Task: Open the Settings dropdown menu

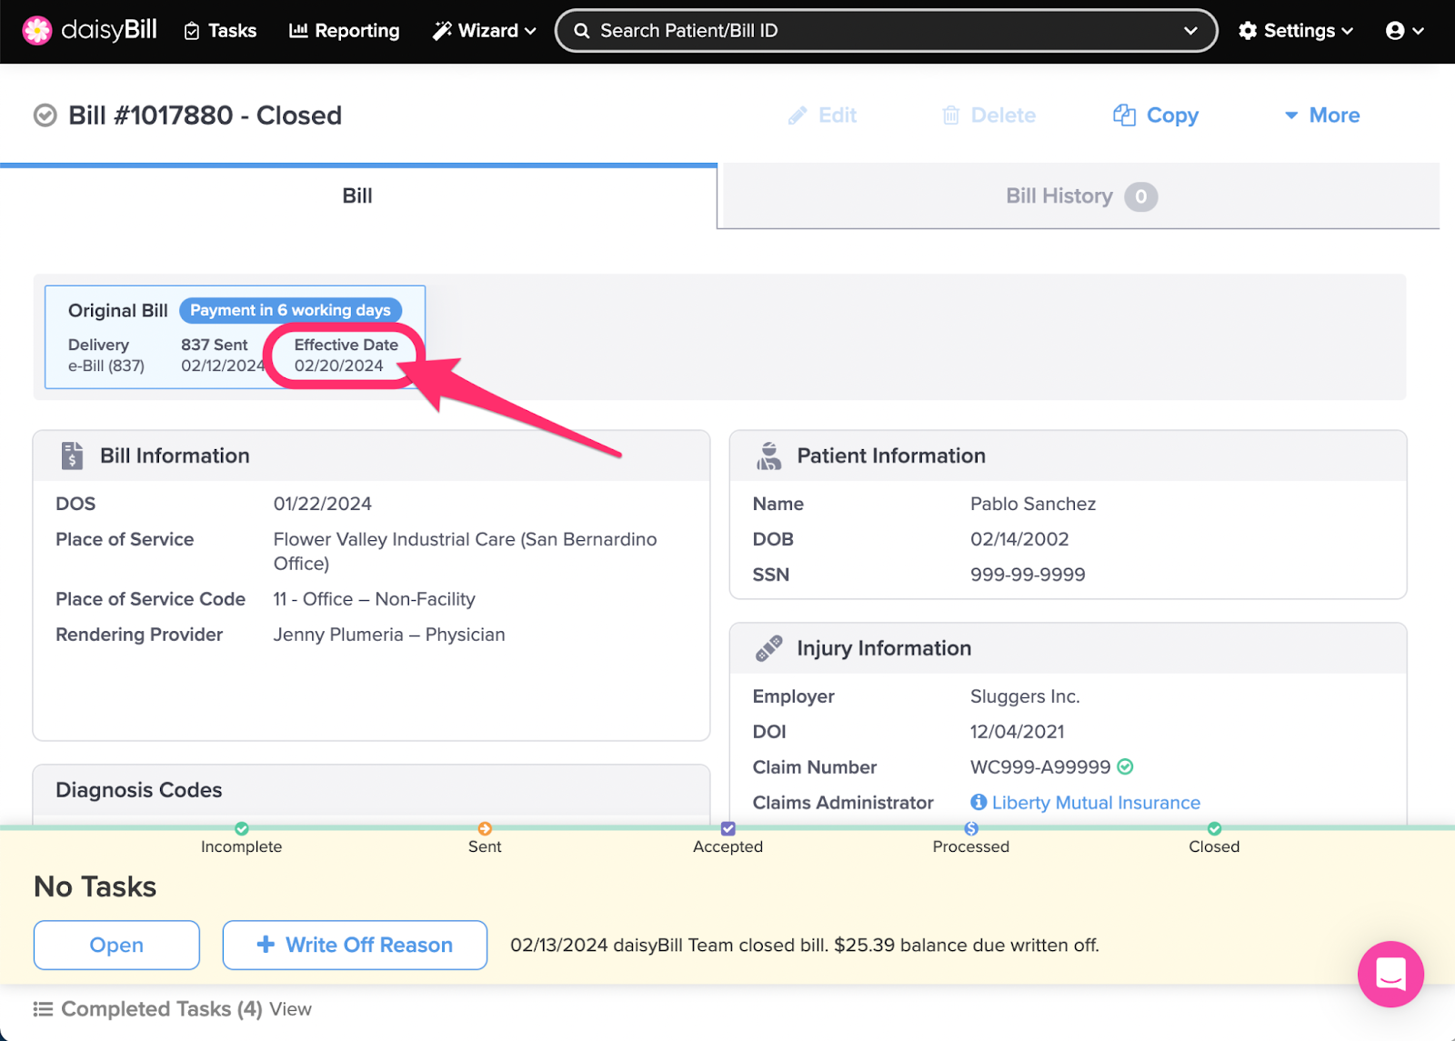Action: [x=1296, y=31]
